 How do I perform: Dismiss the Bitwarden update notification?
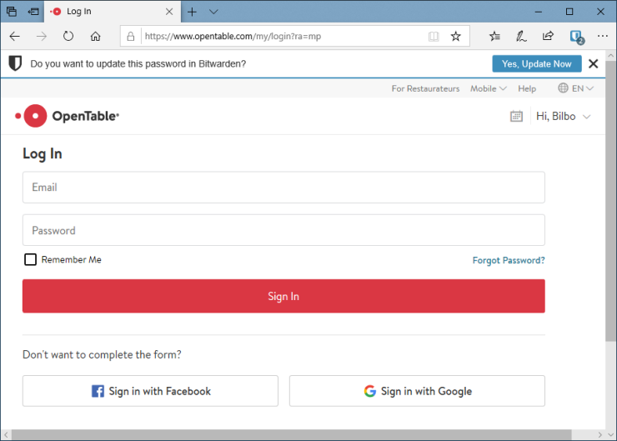point(594,63)
